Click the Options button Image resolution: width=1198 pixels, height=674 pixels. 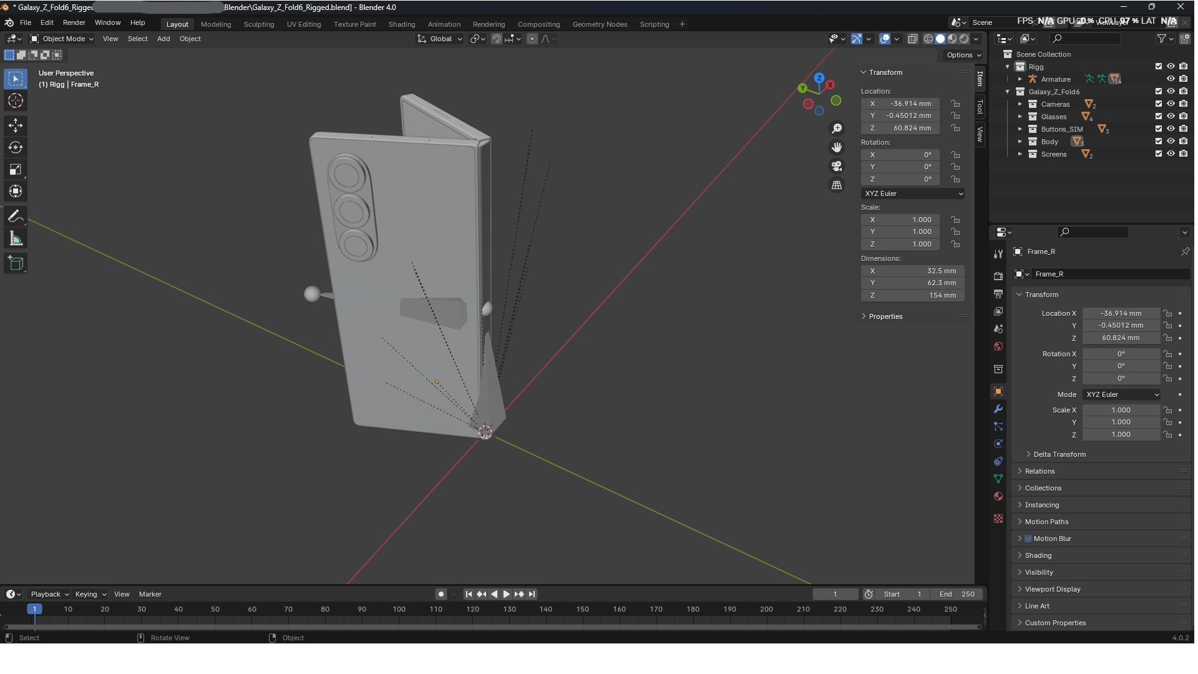(963, 55)
